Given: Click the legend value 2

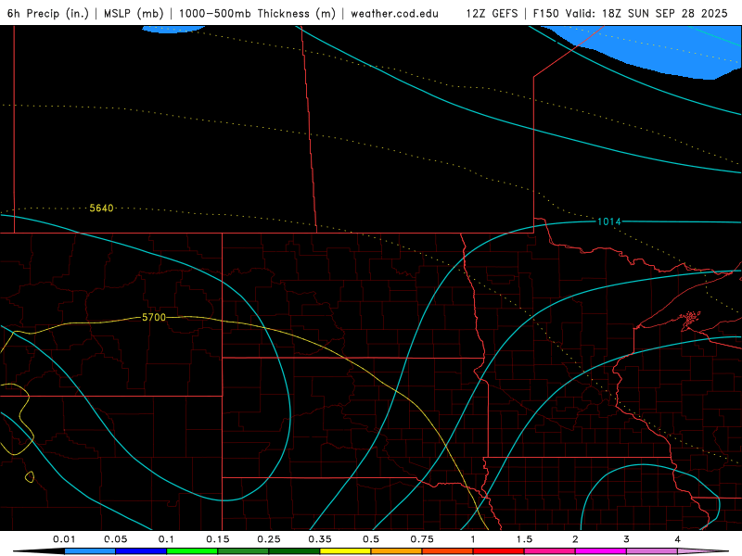Looking at the screenshot, I should [x=575, y=539].
